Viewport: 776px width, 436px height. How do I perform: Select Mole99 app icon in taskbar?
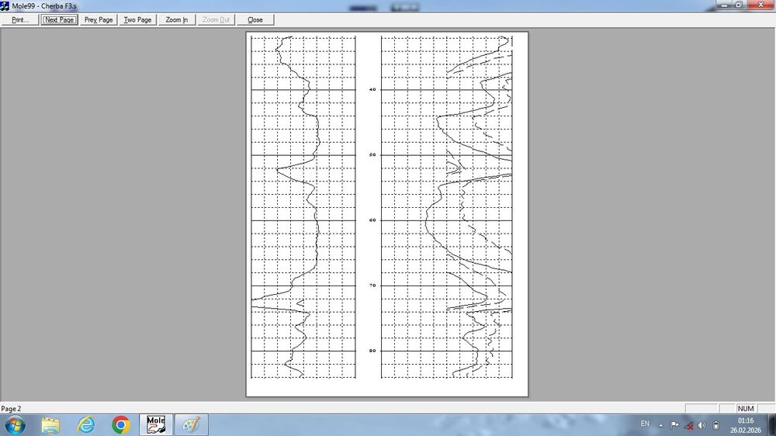pos(156,425)
